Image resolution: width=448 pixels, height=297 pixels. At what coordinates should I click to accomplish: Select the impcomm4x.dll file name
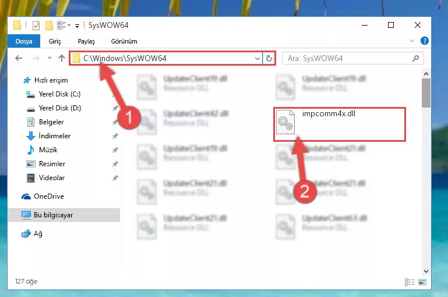pos(329,114)
